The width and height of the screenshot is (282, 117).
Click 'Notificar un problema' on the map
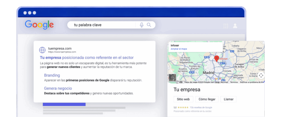tap(252, 82)
